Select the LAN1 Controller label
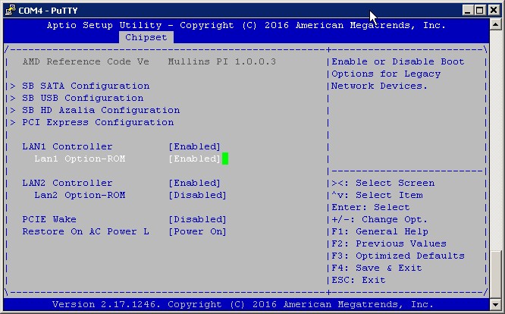Viewport: 505px width, 314px height. (x=67, y=147)
